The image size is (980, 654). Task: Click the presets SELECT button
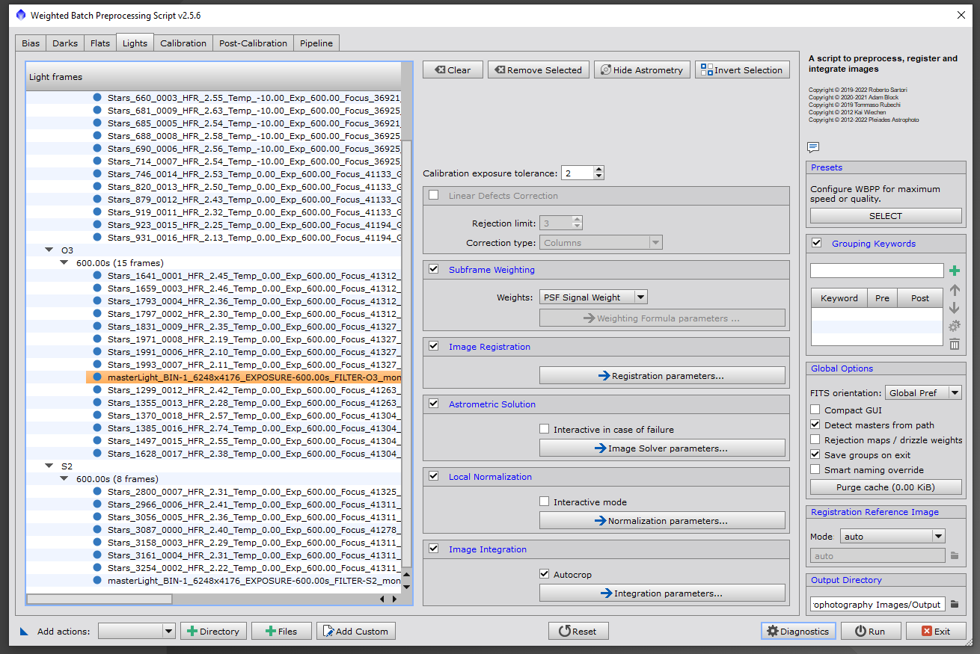click(x=886, y=216)
